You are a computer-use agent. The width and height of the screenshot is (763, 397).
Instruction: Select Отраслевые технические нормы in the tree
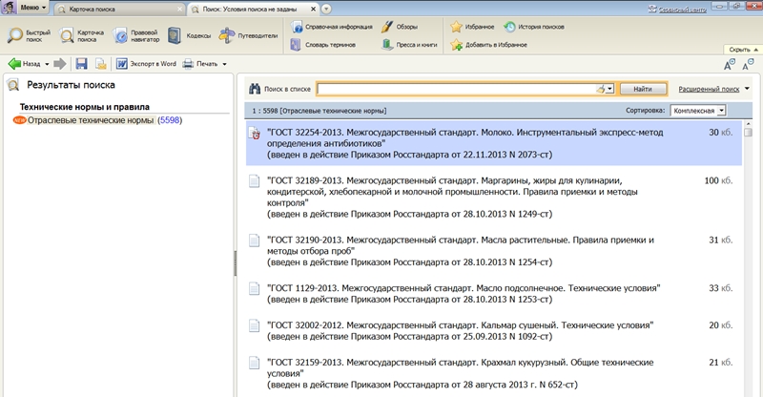point(90,121)
